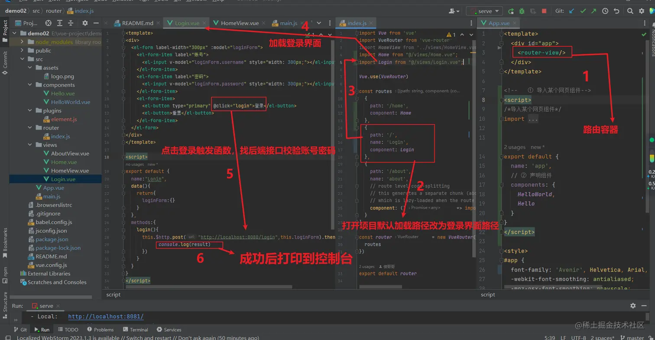Open the serve run configuration dropdown
Screen dimensions: 655x340
click(484, 11)
